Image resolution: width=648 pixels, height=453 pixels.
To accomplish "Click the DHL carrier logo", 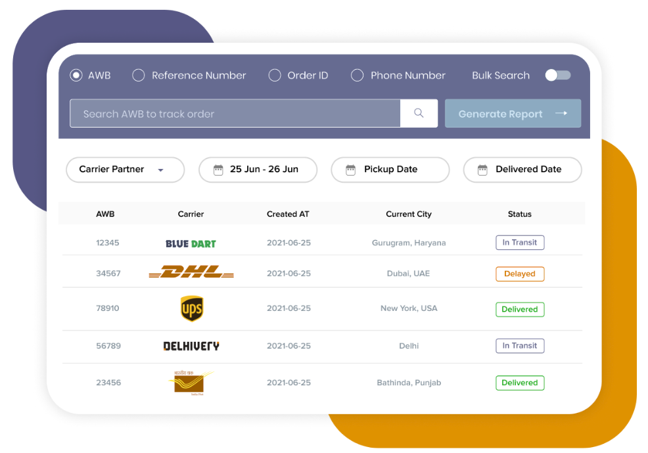I will [x=191, y=272].
